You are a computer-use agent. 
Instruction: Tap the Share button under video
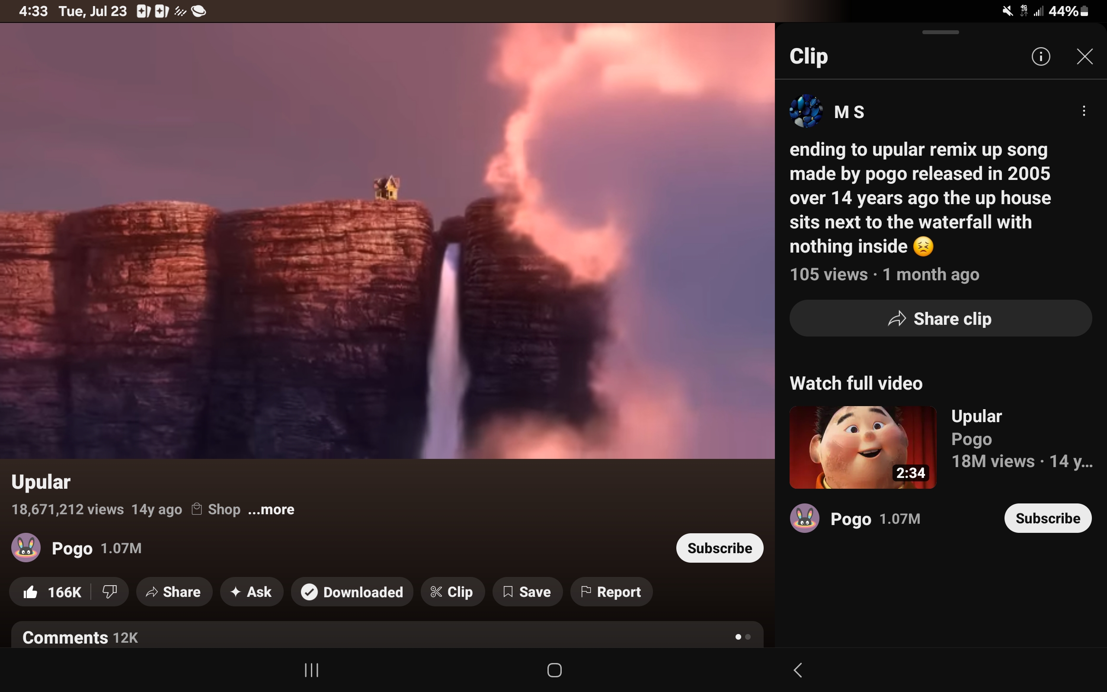(x=174, y=592)
